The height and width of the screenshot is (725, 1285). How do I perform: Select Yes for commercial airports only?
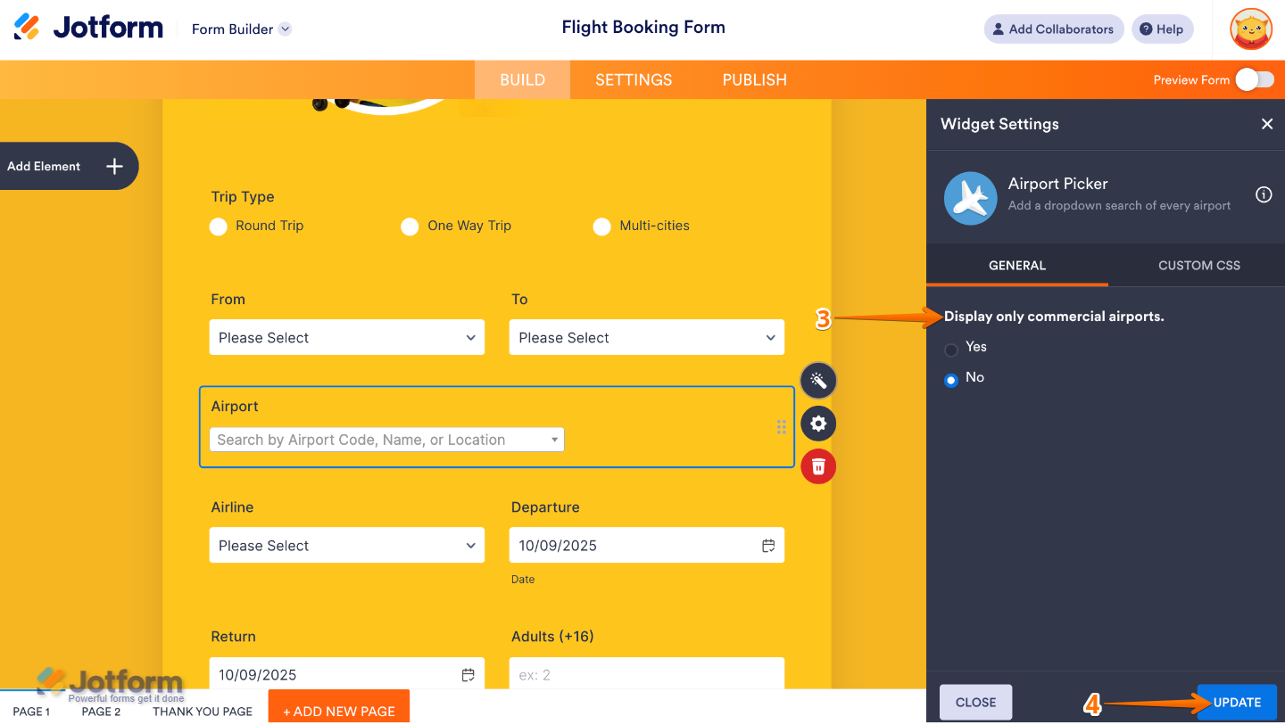[x=950, y=349]
